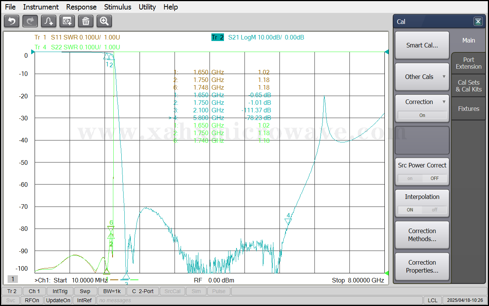
Task: Click the marker 4 5.800 GHz readout row
Action: tap(220, 118)
